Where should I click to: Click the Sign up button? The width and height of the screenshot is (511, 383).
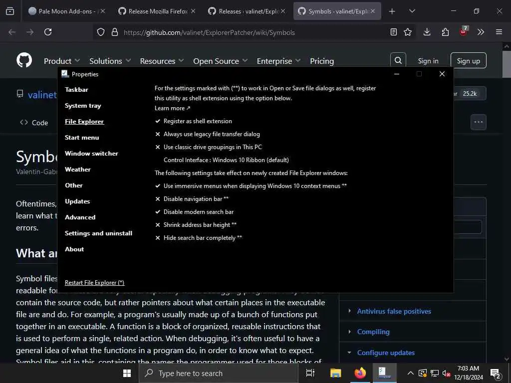[468, 60]
